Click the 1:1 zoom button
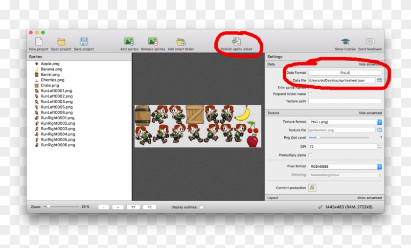 [133, 207]
